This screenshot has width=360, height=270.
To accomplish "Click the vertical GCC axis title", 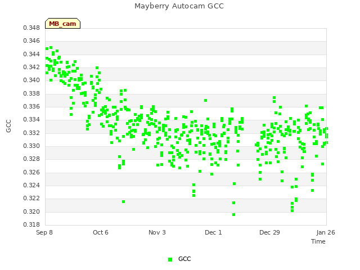I will (8, 126).
